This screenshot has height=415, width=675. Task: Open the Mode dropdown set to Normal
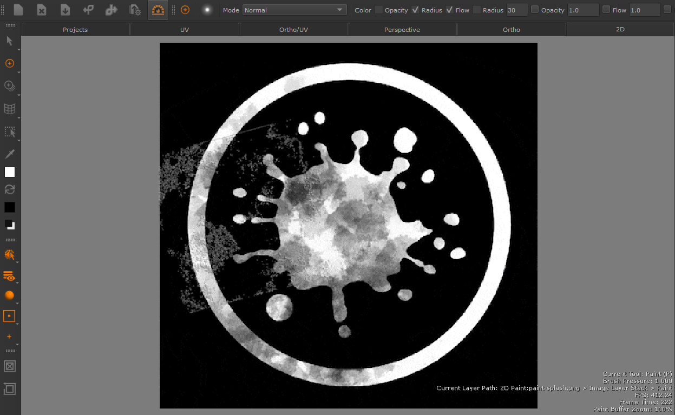click(x=294, y=10)
